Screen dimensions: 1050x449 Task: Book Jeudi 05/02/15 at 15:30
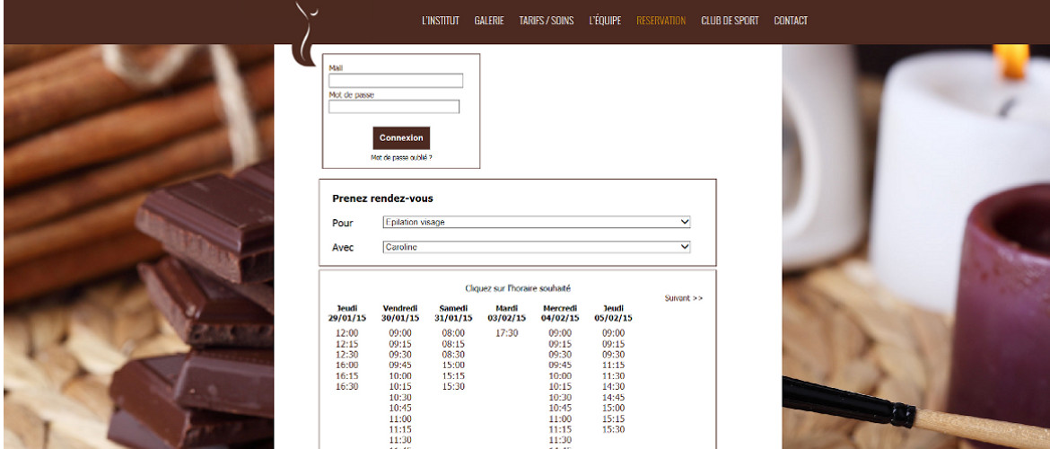tap(613, 429)
